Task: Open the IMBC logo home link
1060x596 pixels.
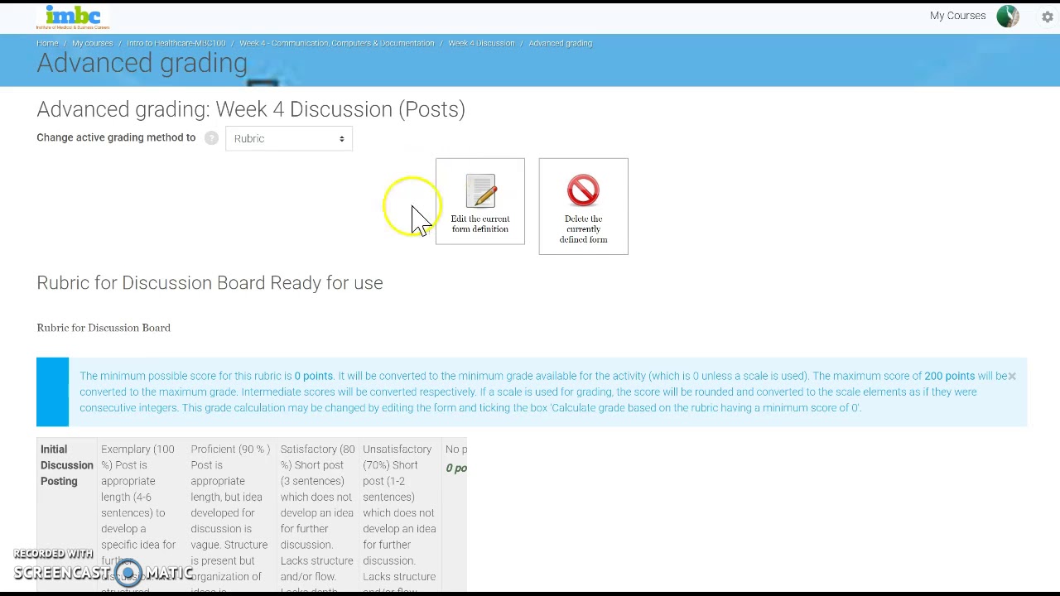Action: pos(73,17)
